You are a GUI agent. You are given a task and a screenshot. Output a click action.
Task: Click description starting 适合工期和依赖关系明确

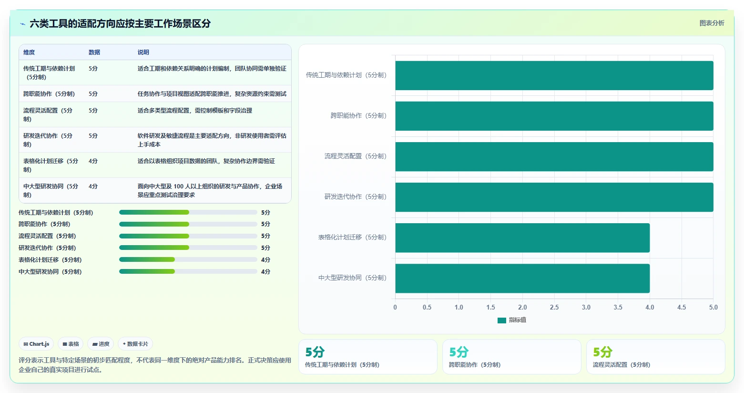click(212, 69)
